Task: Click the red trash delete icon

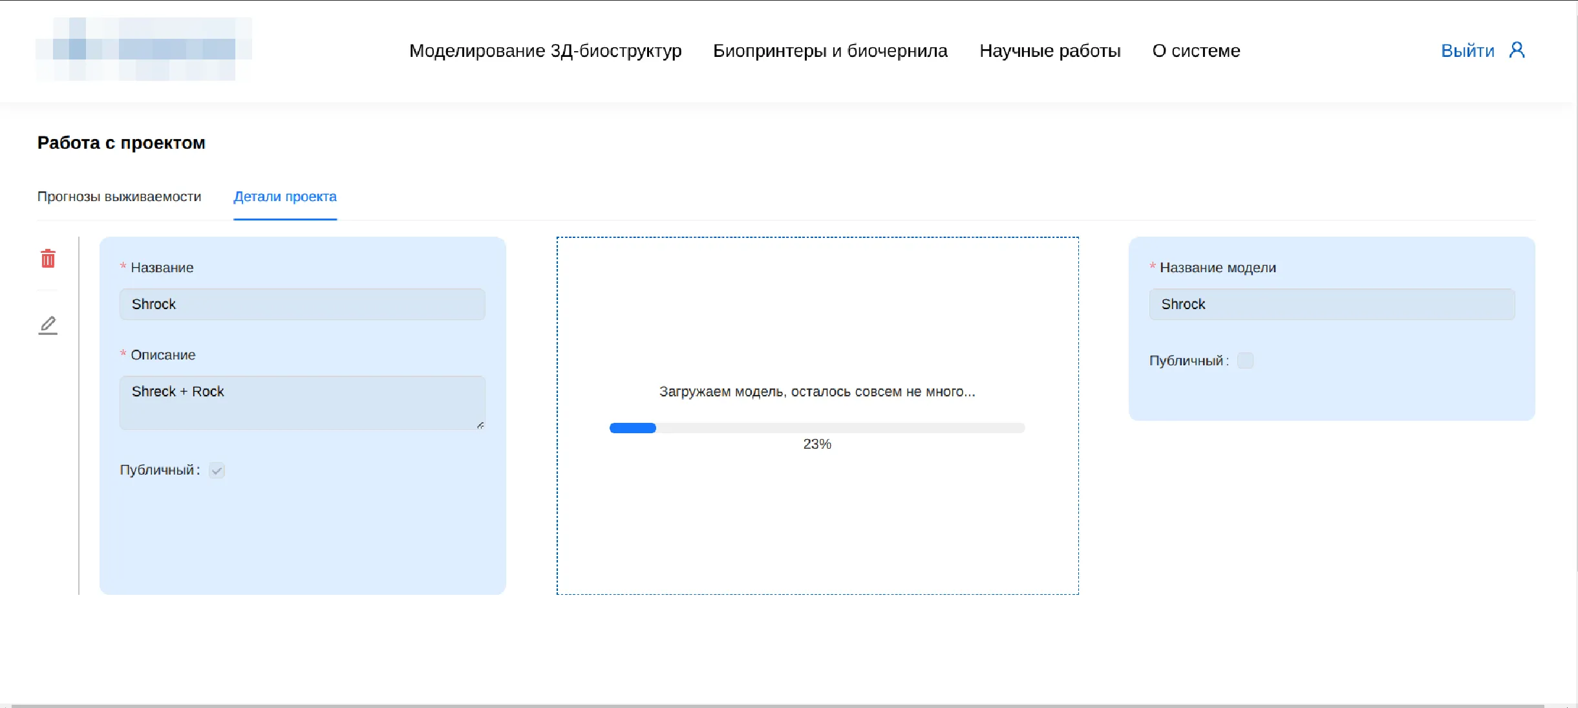Action: (x=48, y=259)
